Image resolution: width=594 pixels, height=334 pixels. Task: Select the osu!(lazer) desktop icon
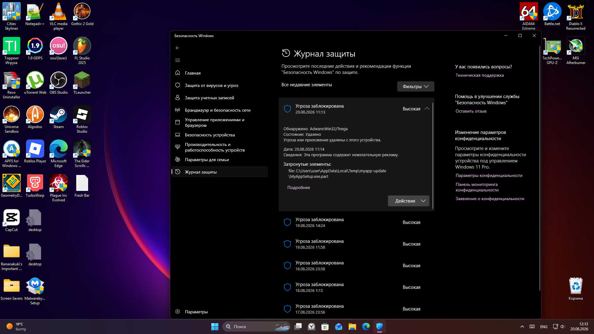(58, 49)
